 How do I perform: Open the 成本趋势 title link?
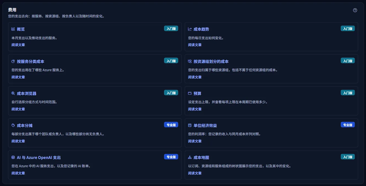click(x=201, y=29)
